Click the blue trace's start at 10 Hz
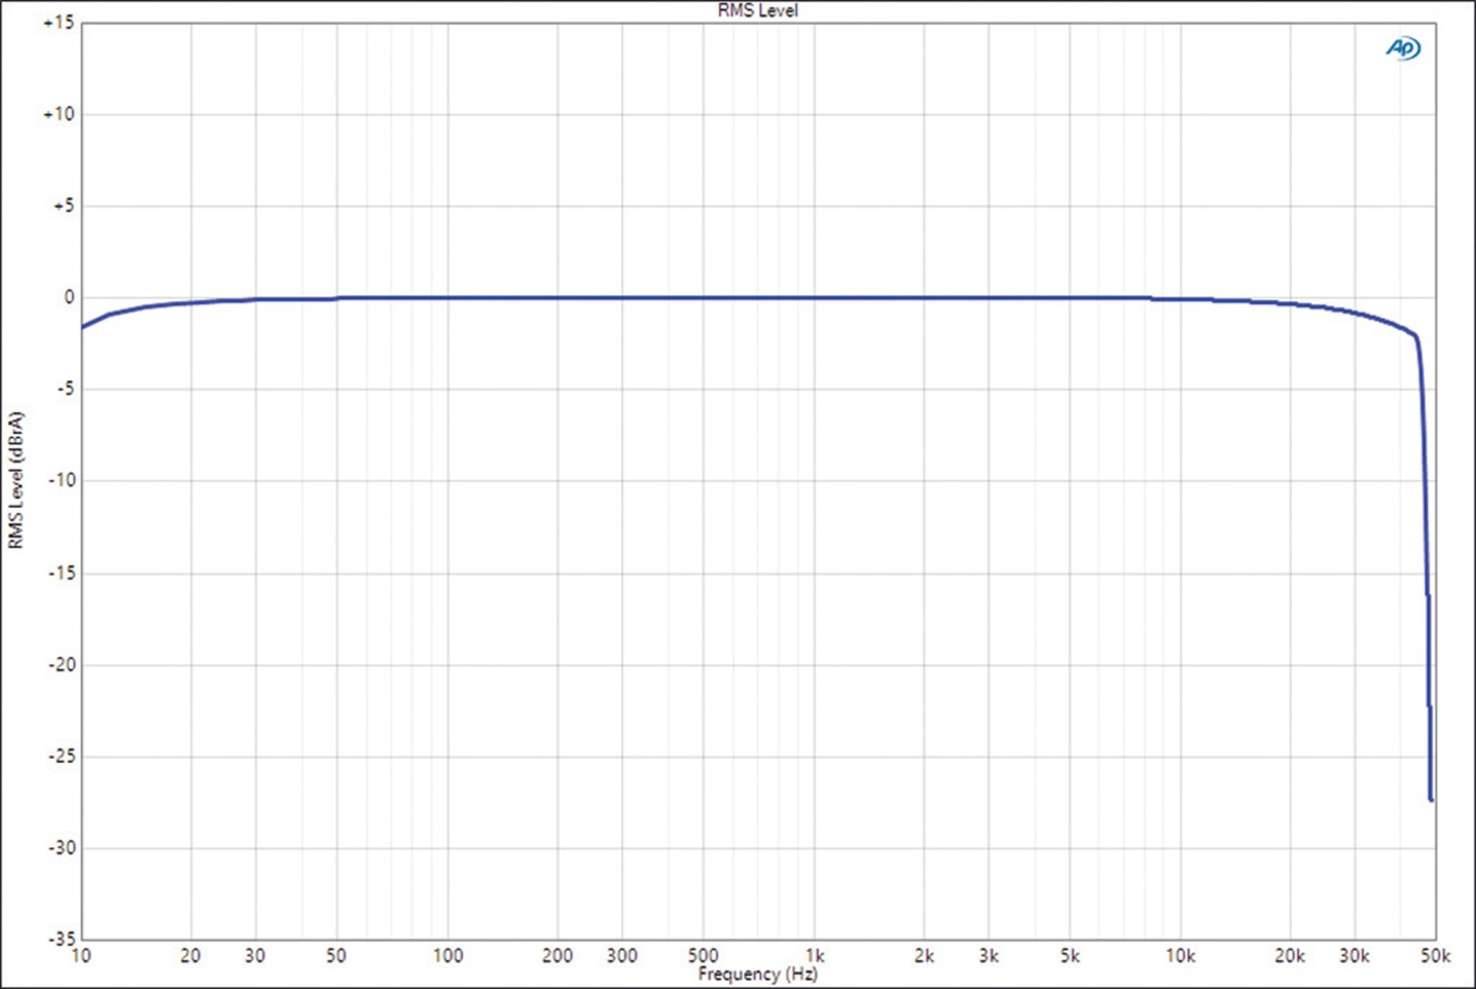The width and height of the screenshot is (1476, 989). [83, 327]
